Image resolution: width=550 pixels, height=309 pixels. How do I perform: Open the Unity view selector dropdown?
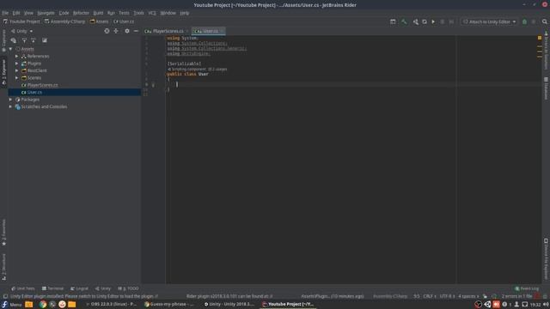21,31
